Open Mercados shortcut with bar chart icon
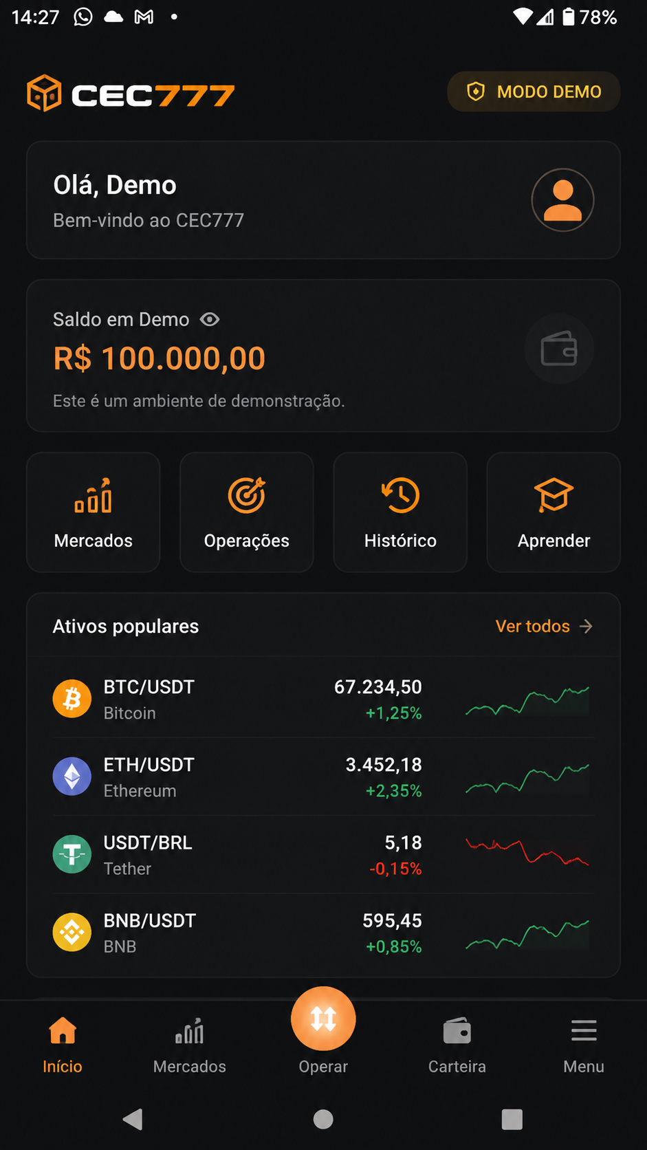Viewport: 647px width, 1150px height. [94, 512]
